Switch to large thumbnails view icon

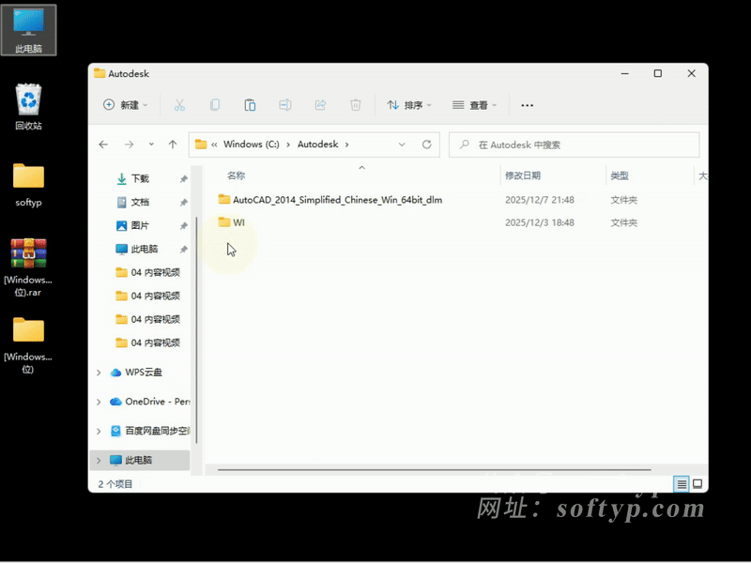[x=697, y=484]
